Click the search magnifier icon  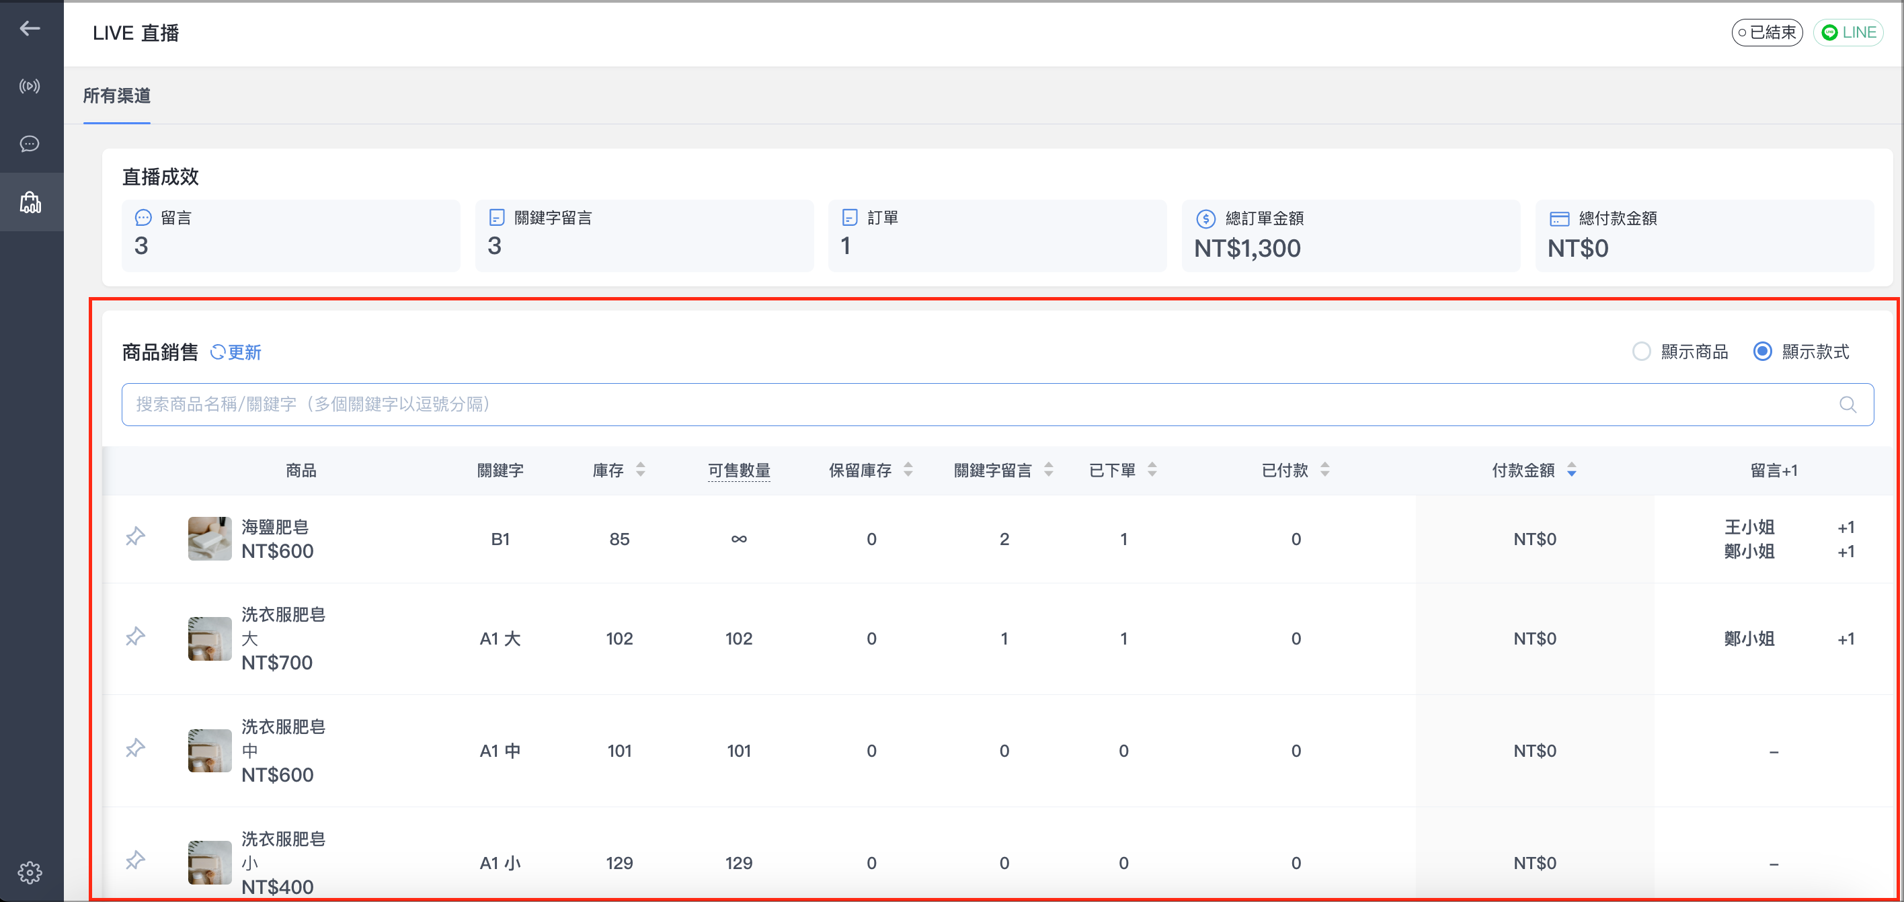click(x=1847, y=404)
